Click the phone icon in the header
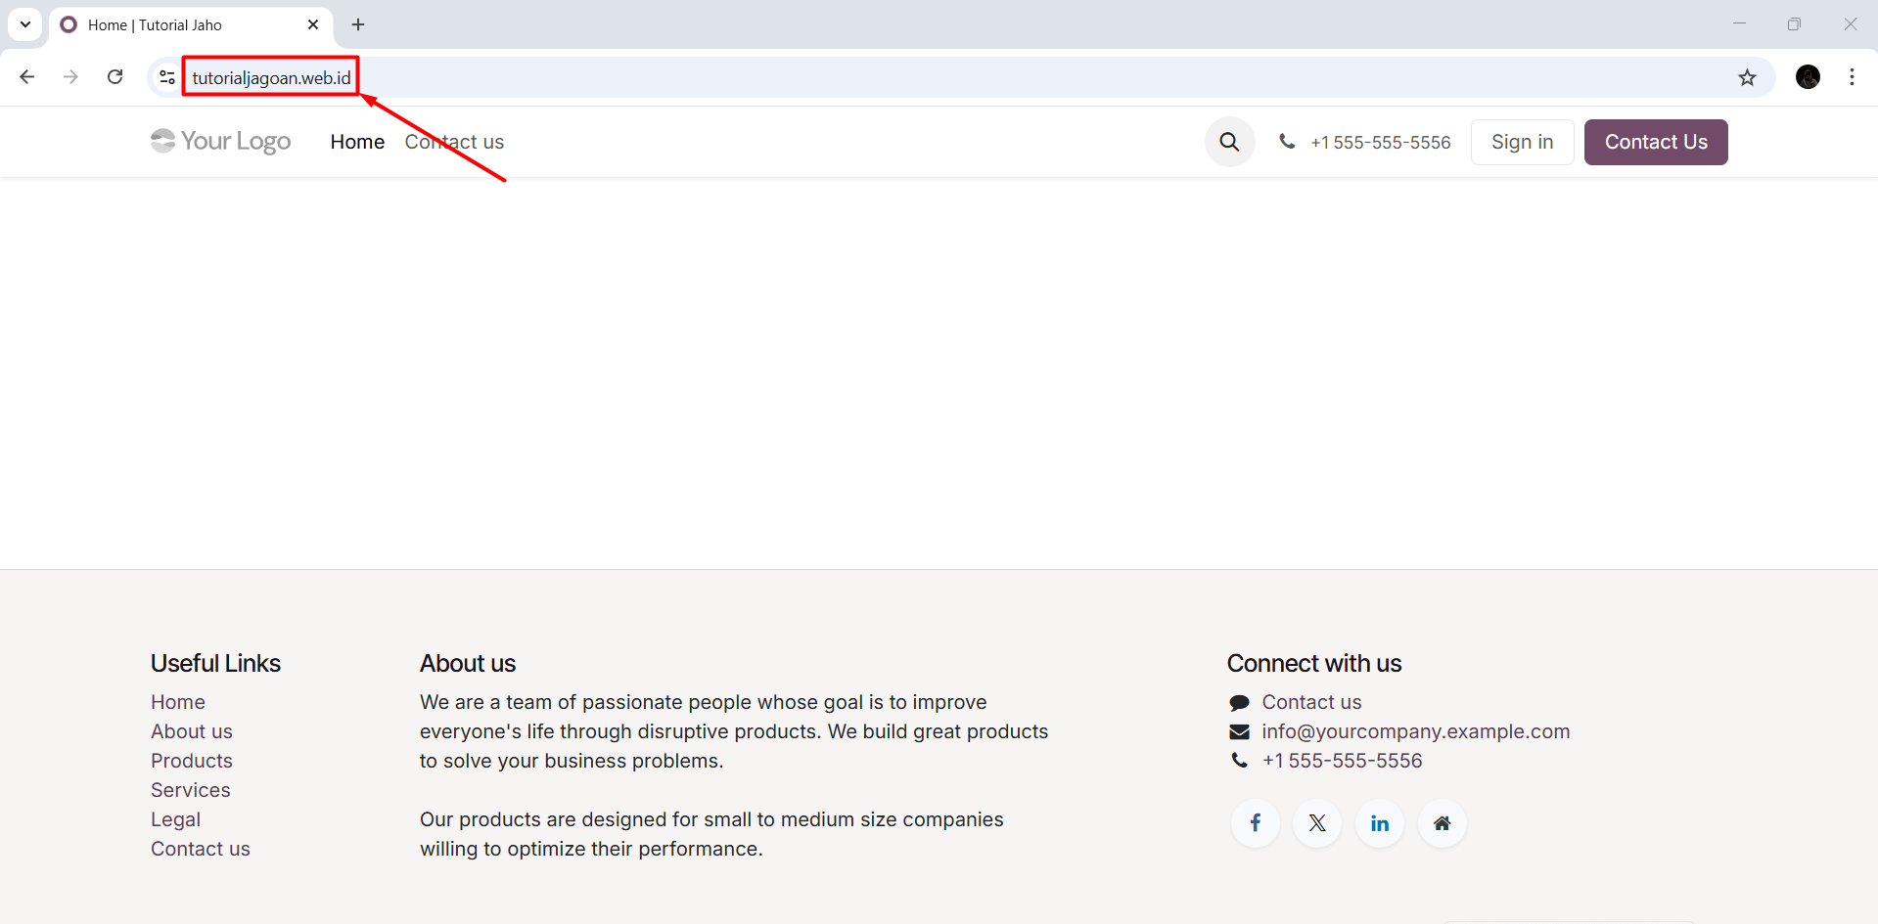The image size is (1878, 924). [x=1288, y=142]
